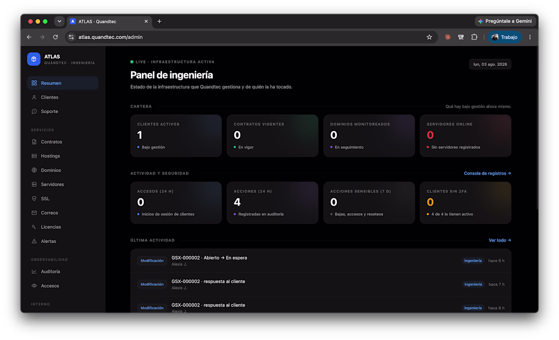Open the Clientes sin 2FA card

click(465, 202)
